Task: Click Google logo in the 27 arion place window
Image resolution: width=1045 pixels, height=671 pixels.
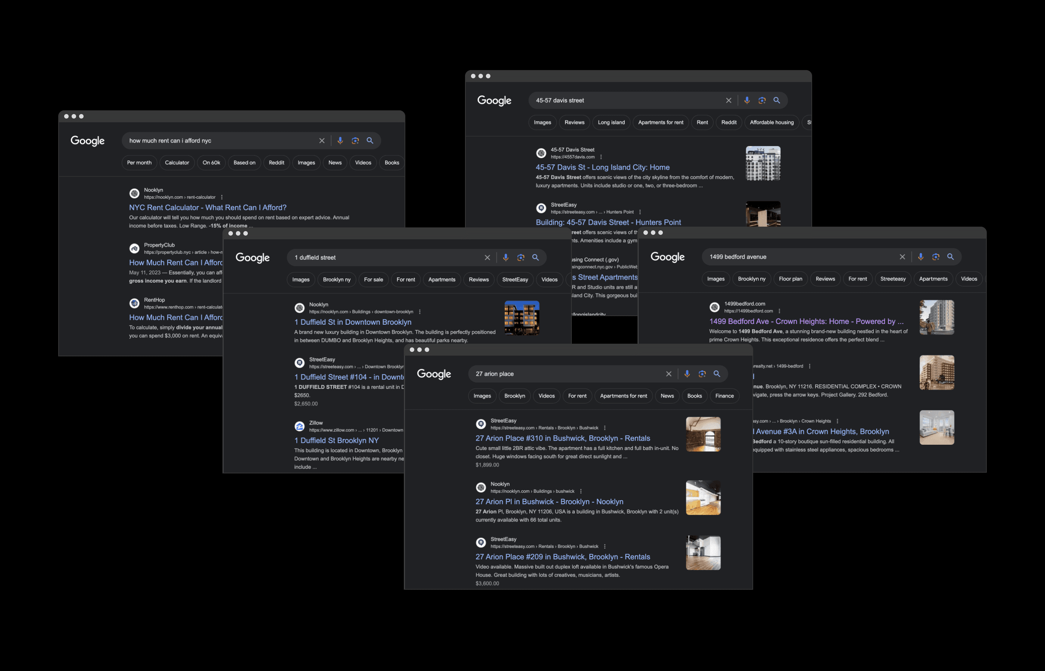Action: (x=434, y=374)
